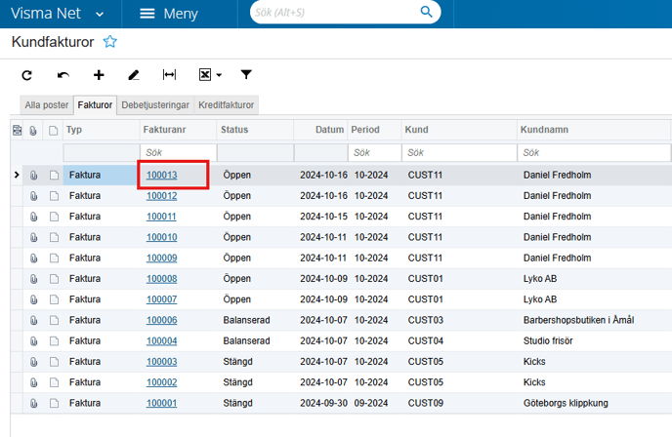Select the Barbershopsbutiken i Åmål cell

click(594, 320)
